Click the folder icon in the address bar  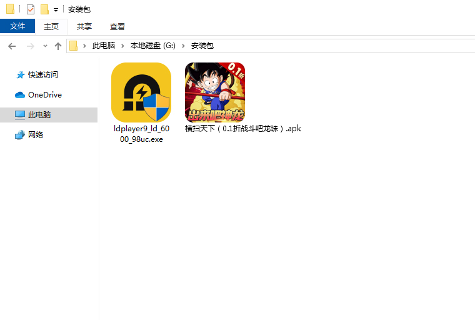(x=74, y=46)
